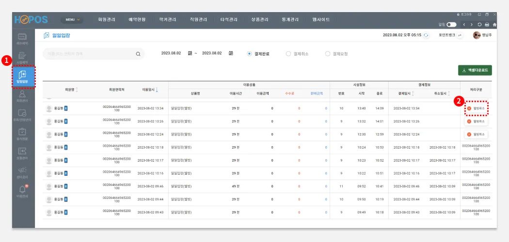Select the 결제완료 radio button
Image resolution: width=509 pixels, height=242 pixels.
tap(250, 54)
